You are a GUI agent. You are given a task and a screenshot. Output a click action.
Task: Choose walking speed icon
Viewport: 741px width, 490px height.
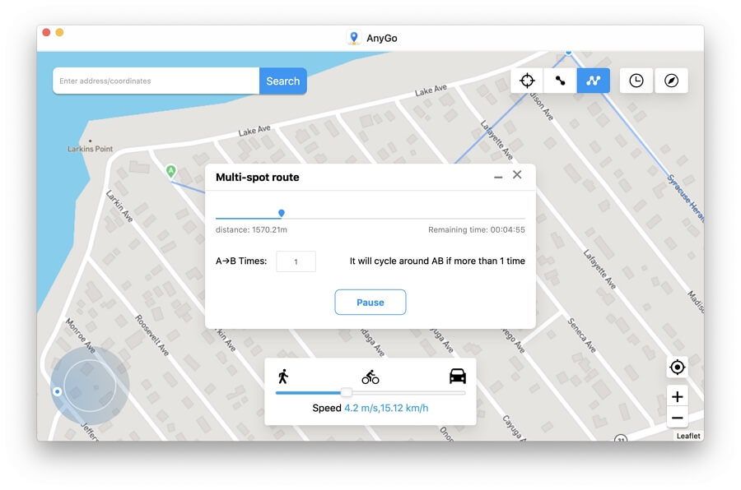point(283,377)
